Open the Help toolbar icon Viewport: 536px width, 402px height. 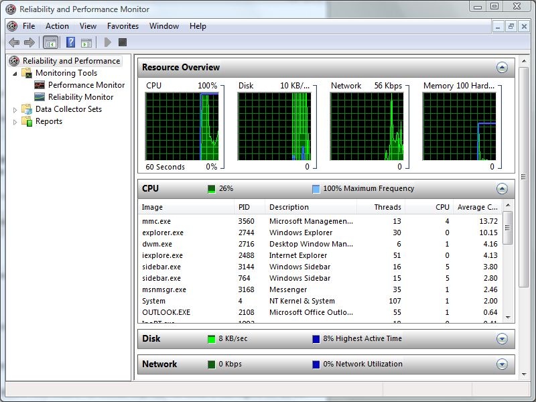coord(70,42)
